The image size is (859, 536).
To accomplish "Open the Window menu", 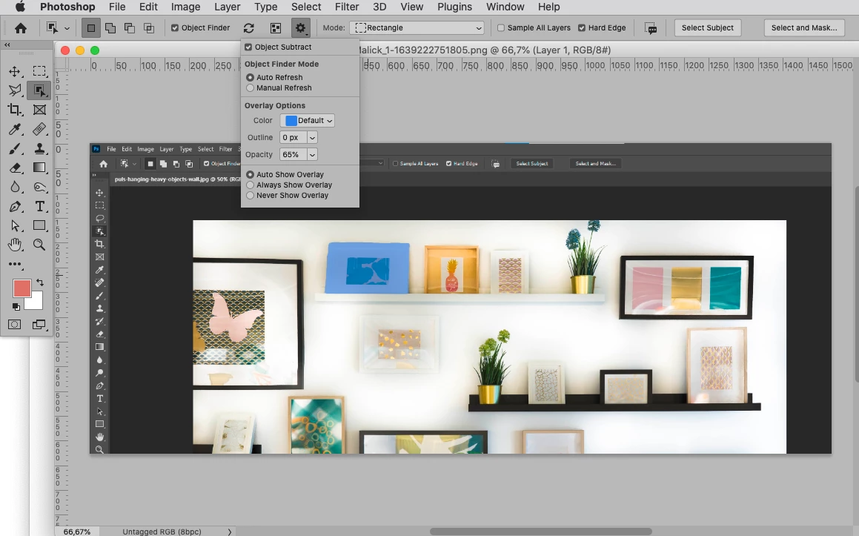I will (505, 7).
